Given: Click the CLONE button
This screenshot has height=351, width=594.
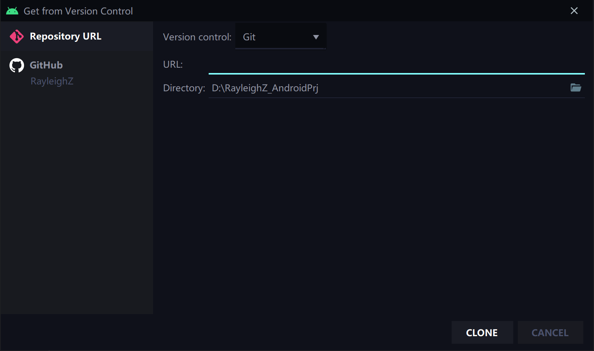Looking at the screenshot, I should (x=482, y=333).
